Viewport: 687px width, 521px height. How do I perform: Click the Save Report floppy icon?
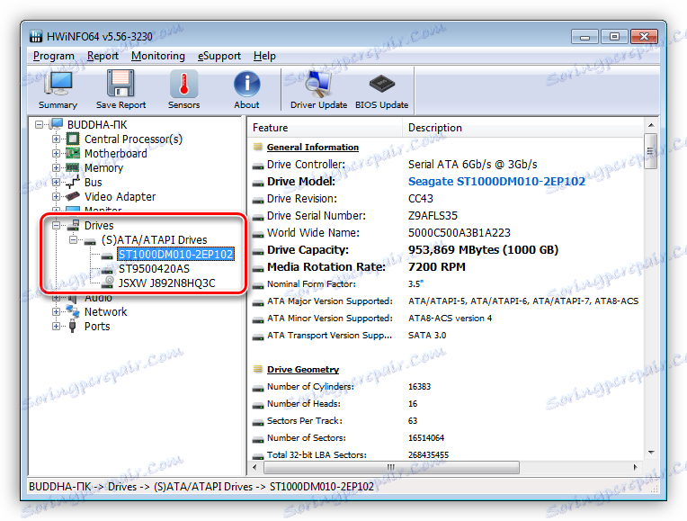pos(120,84)
